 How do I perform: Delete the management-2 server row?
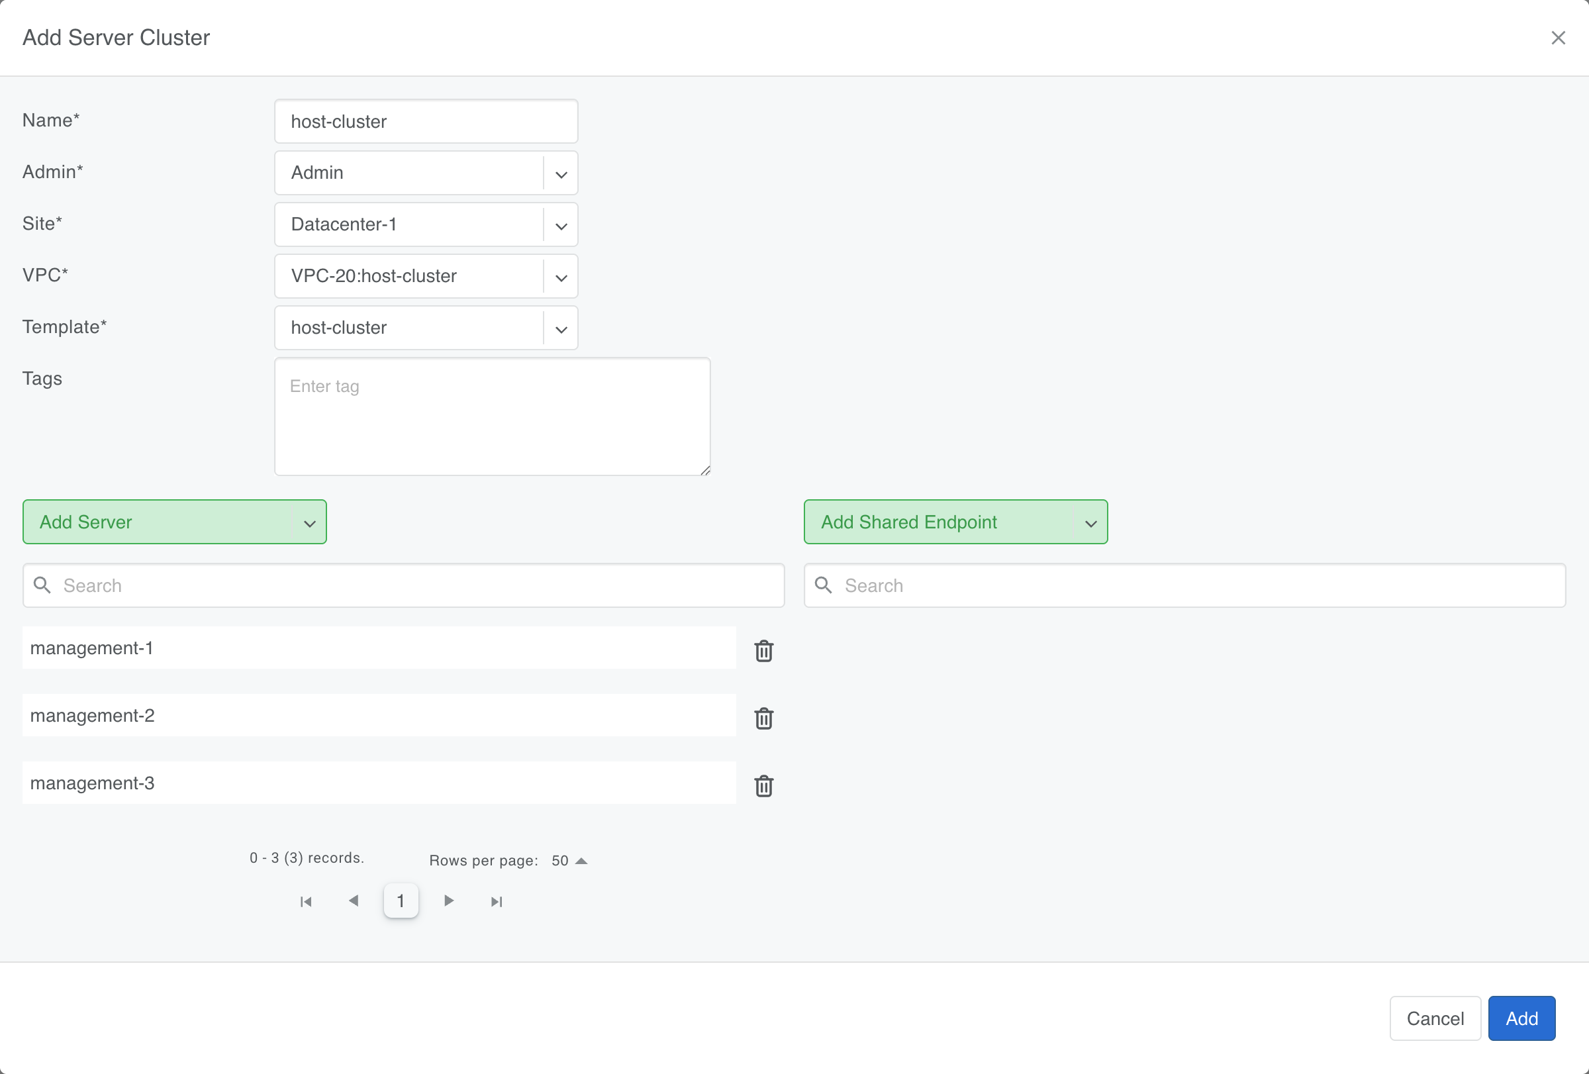point(764,718)
